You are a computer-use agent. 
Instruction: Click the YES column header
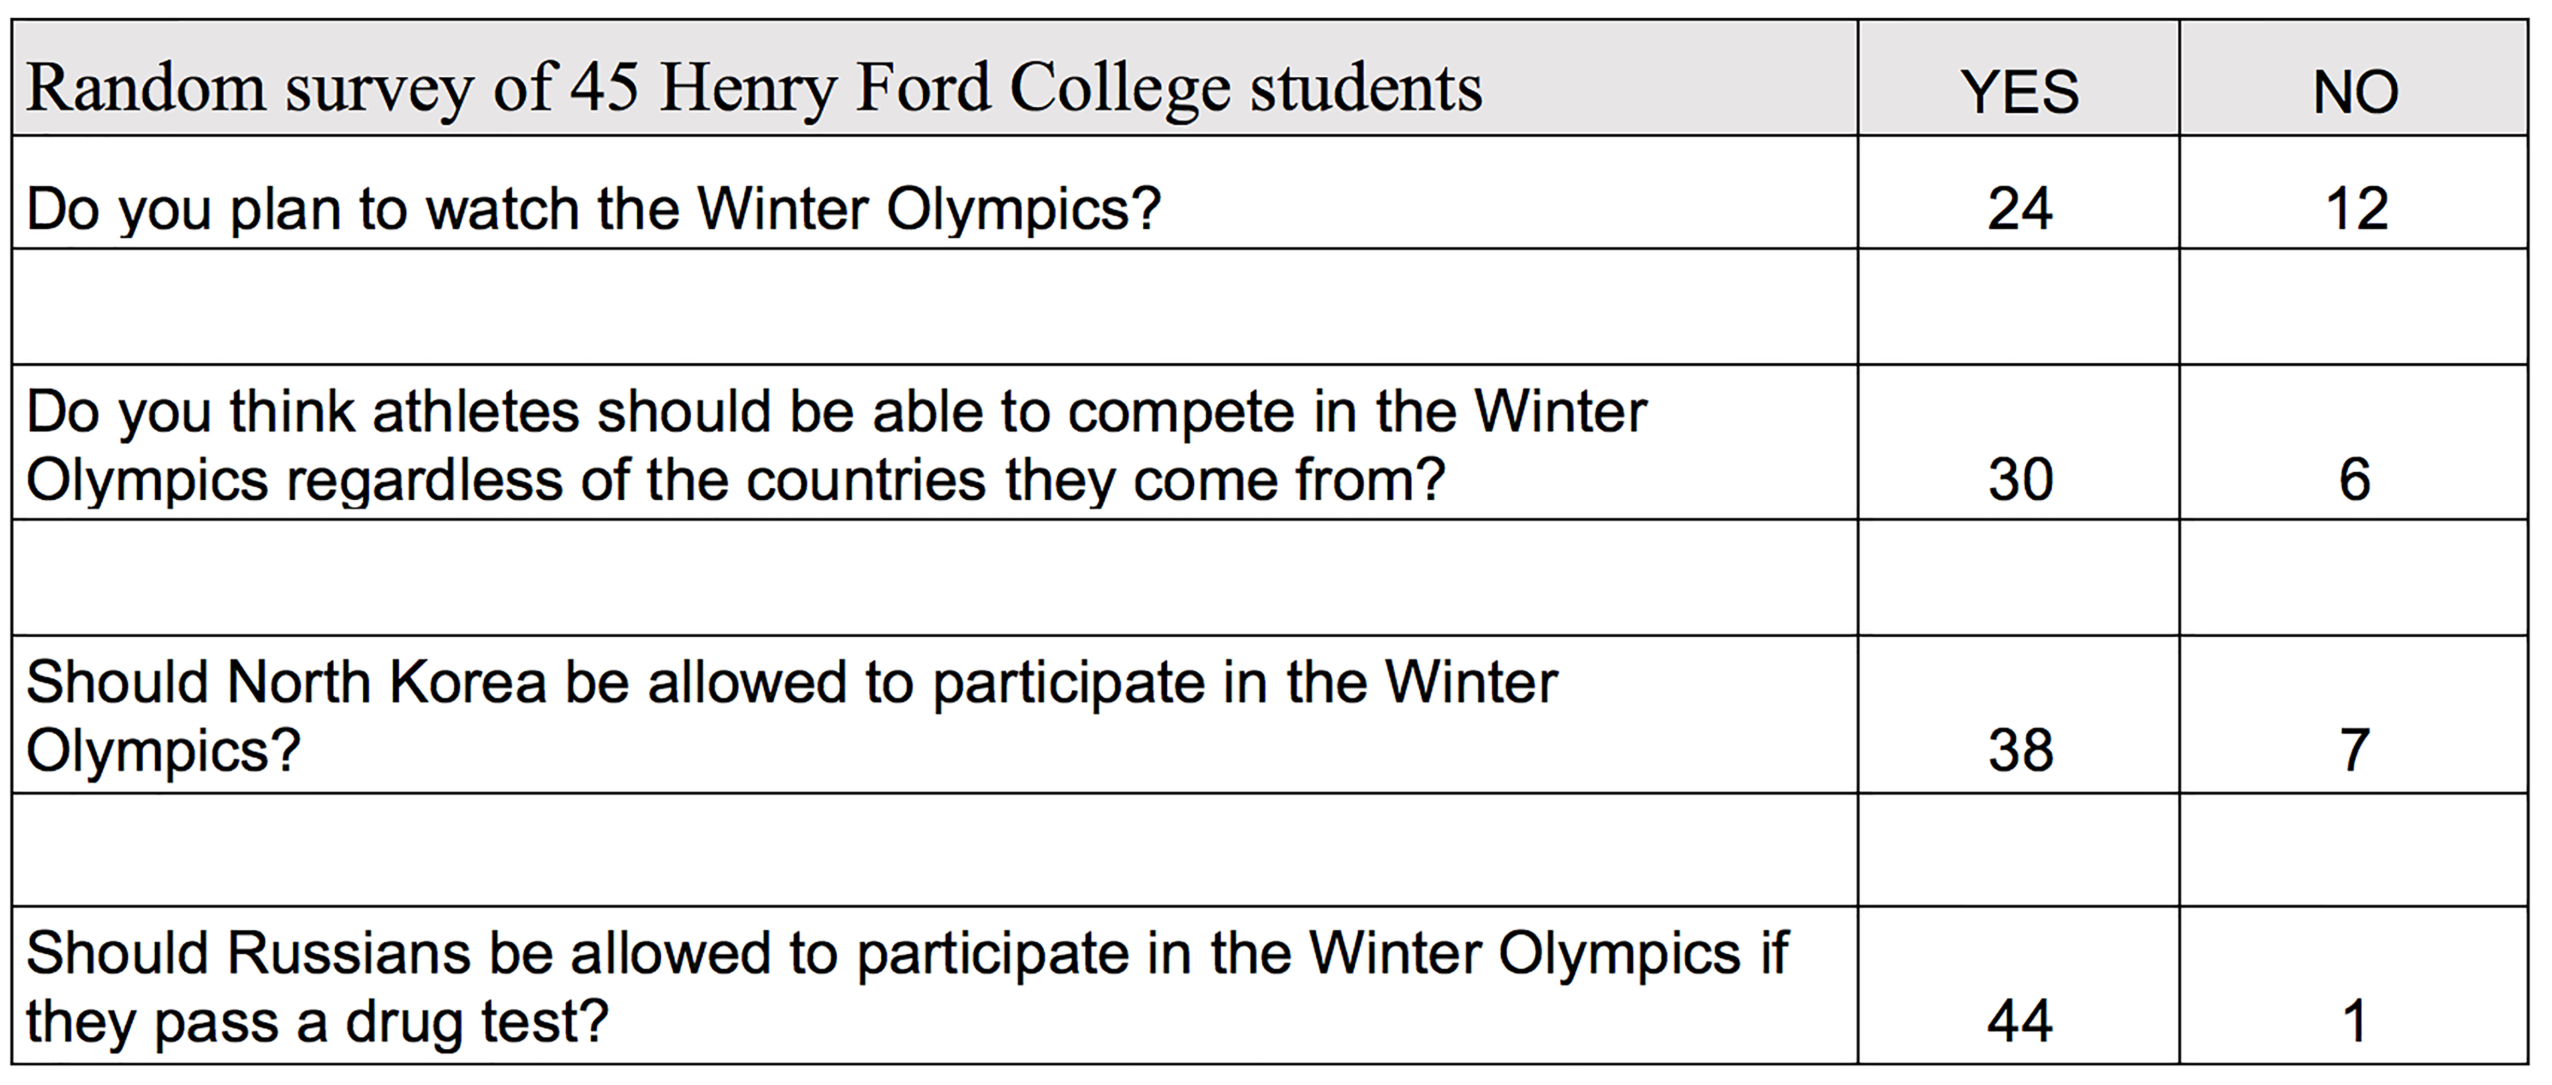pos(2019,77)
